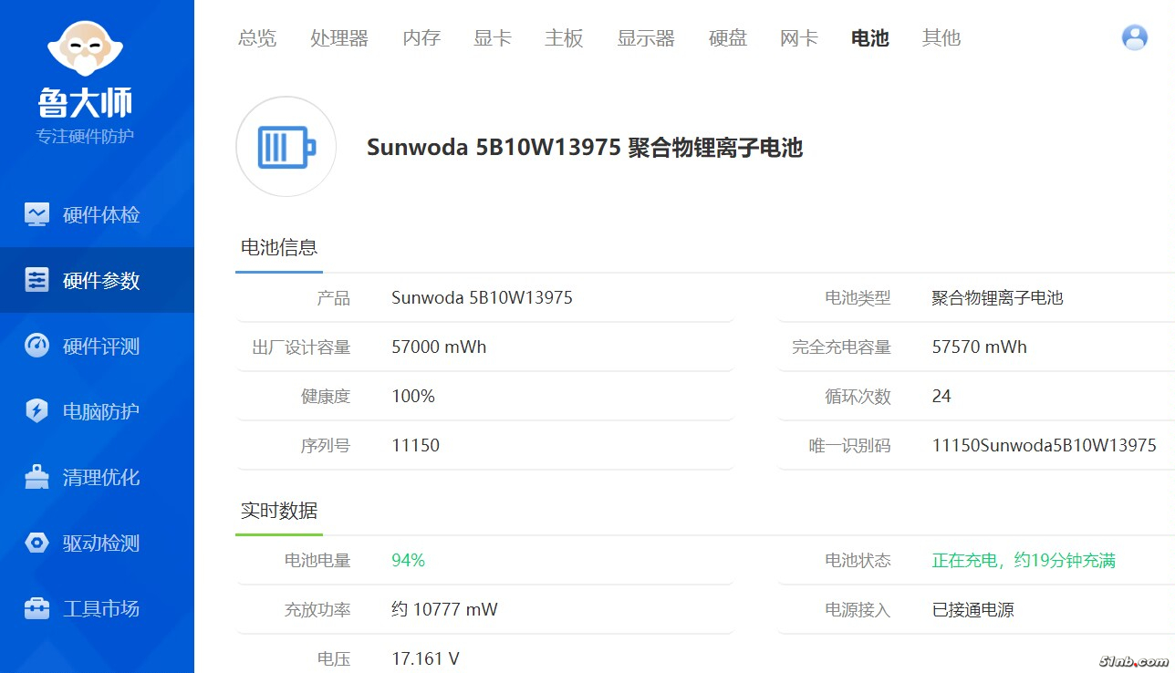Switch to the 主板 tab

(564, 38)
